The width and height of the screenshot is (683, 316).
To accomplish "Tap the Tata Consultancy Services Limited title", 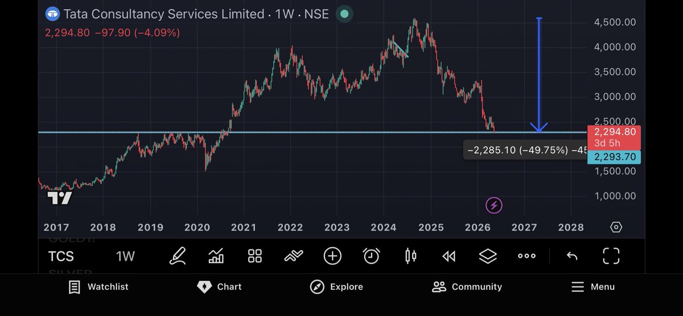I will 164,14.
